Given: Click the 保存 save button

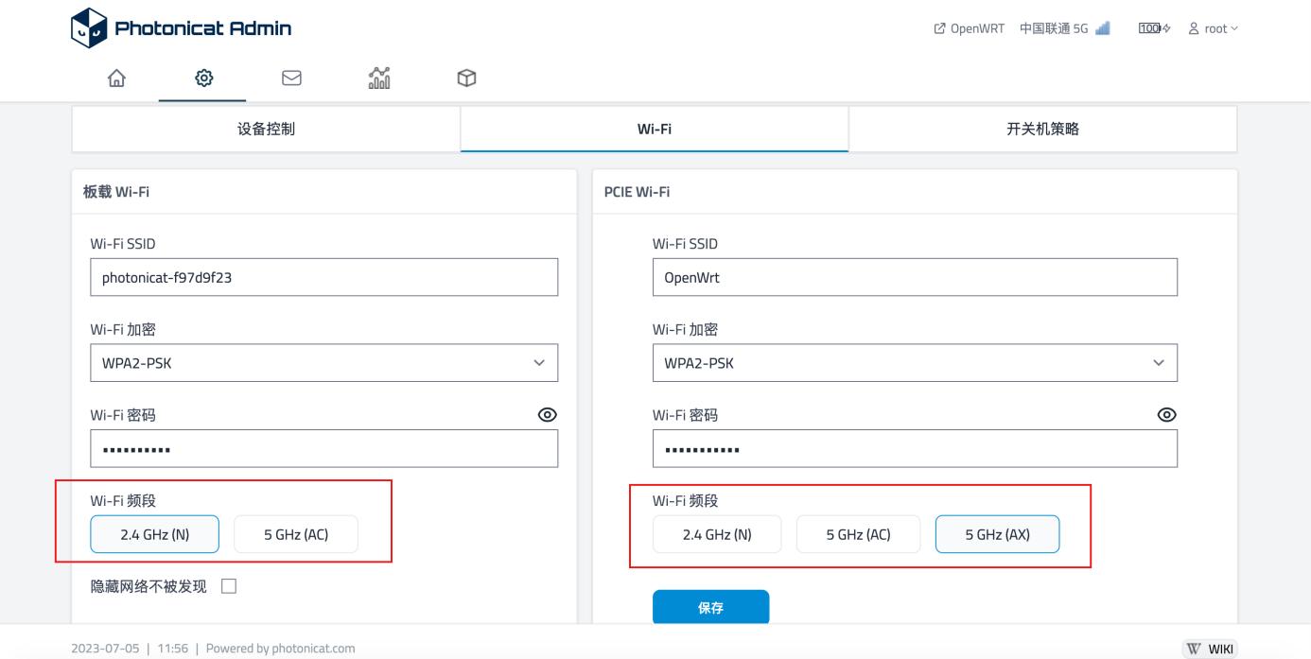Looking at the screenshot, I should click(711, 607).
